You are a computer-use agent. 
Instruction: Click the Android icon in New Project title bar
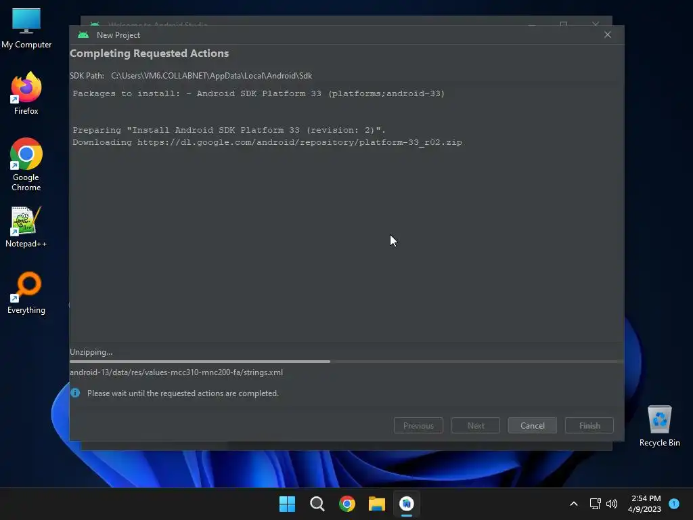click(83, 35)
